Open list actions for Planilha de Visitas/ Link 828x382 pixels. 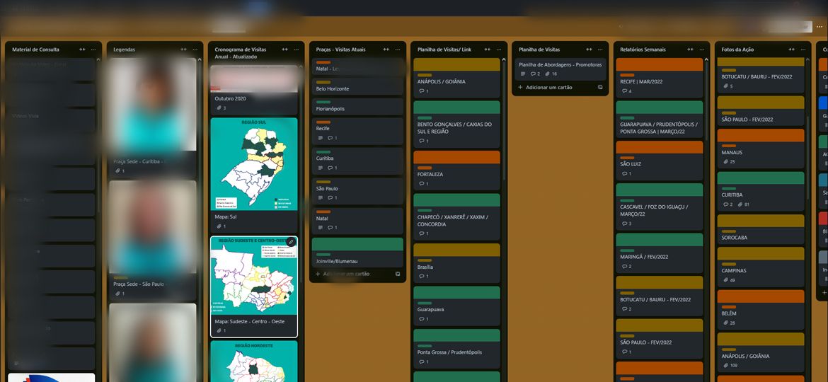[x=498, y=50]
